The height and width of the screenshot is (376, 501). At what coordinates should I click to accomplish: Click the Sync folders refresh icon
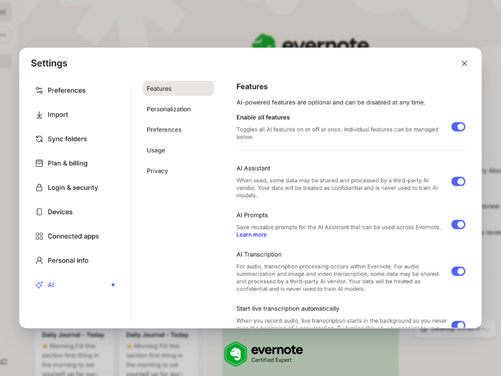tap(39, 138)
